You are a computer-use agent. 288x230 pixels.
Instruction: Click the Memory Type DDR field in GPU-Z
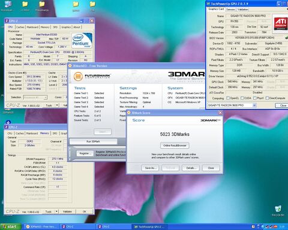click(x=239, y=65)
